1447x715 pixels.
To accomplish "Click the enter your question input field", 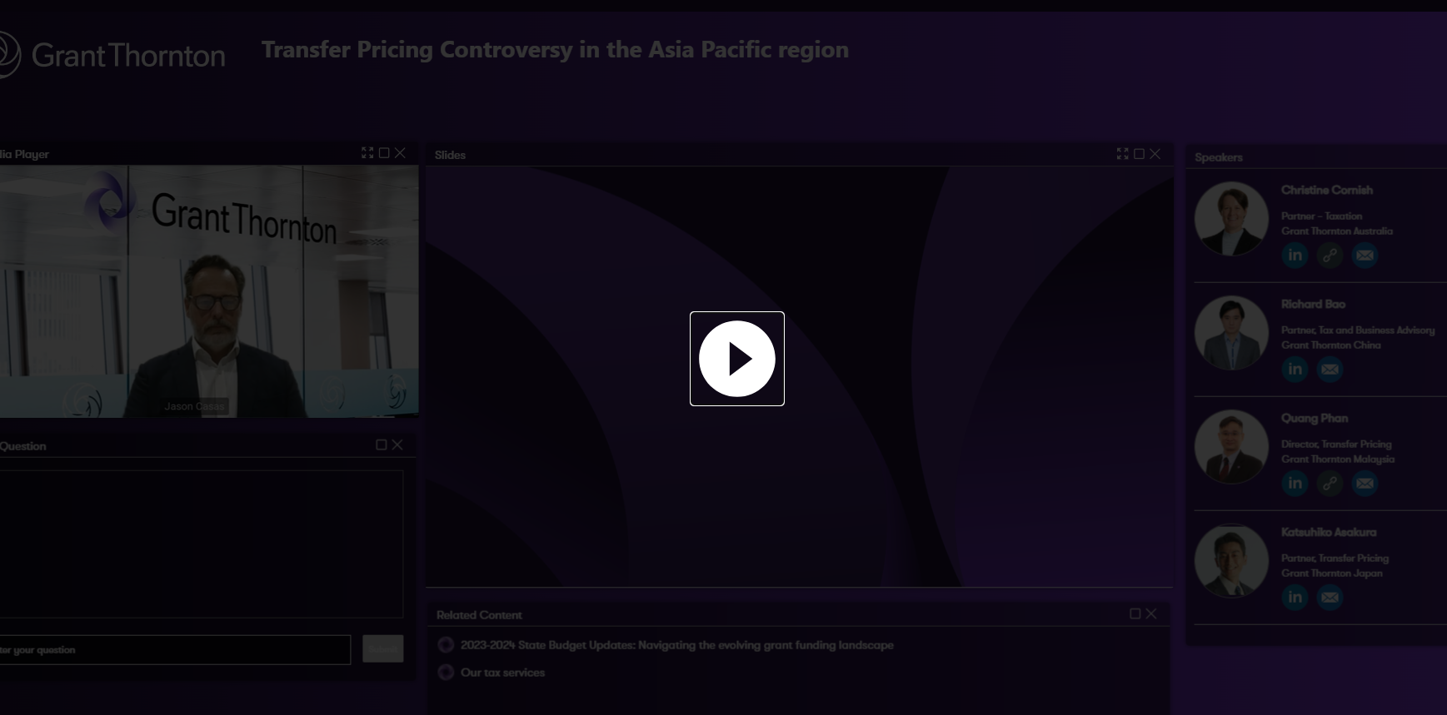I will pos(175,650).
